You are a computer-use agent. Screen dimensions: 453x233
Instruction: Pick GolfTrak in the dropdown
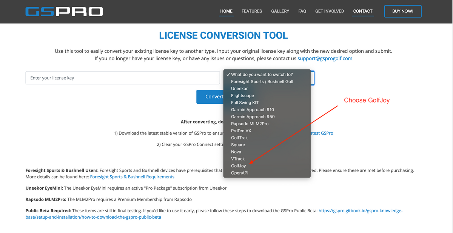(x=267, y=138)
